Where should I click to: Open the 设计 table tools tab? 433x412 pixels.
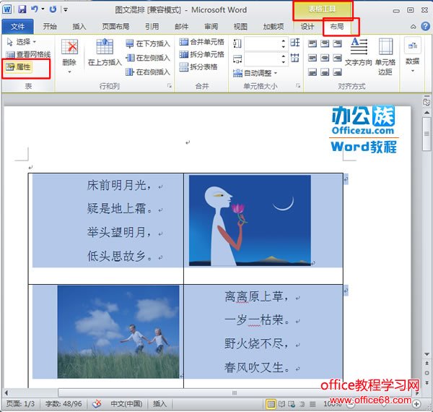pyautogui.click(x=307, y=27)
